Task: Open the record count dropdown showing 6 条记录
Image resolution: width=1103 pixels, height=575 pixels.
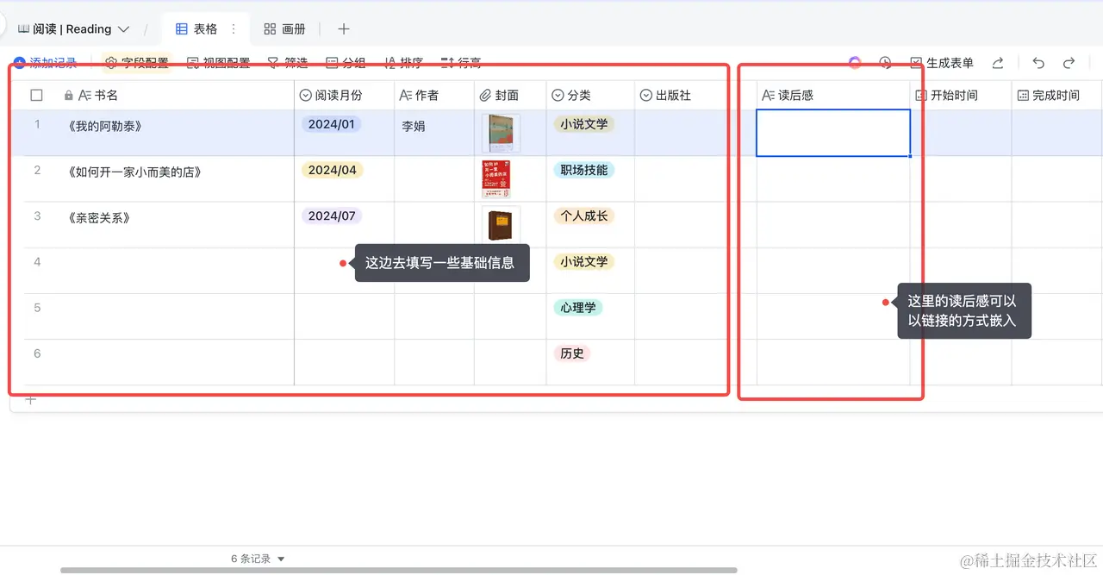Action: 255,558
